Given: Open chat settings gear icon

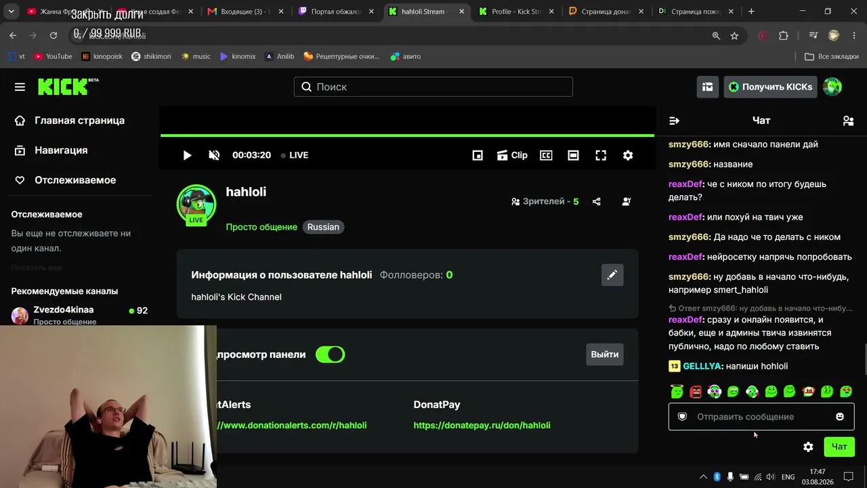Looking at the screenshot, I should pos(808,447).
